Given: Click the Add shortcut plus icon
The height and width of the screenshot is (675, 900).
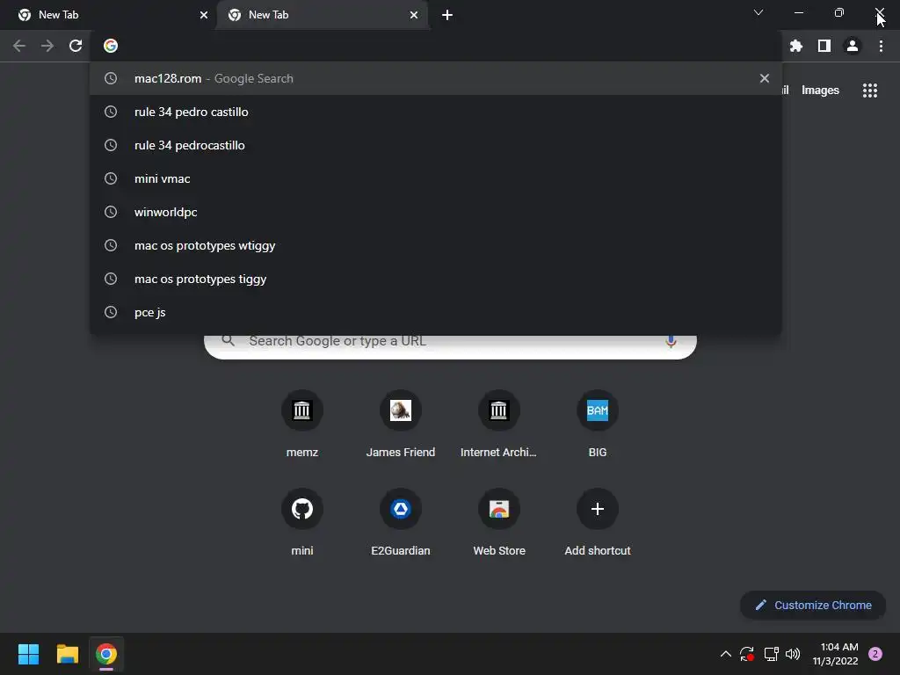Looking at the screenshot, I should (x=598, y=509).
